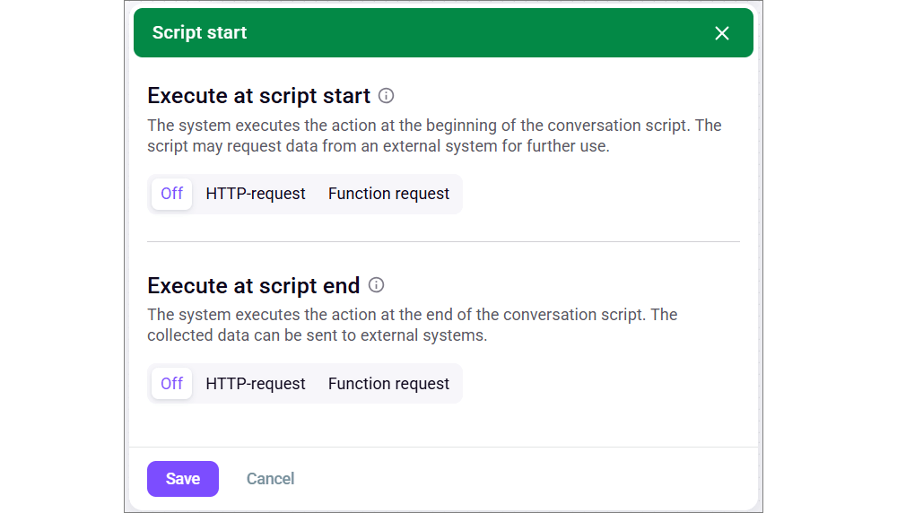Select Off under Execute at script start
This screenshot has width=897, height=513.
(171, 194)
